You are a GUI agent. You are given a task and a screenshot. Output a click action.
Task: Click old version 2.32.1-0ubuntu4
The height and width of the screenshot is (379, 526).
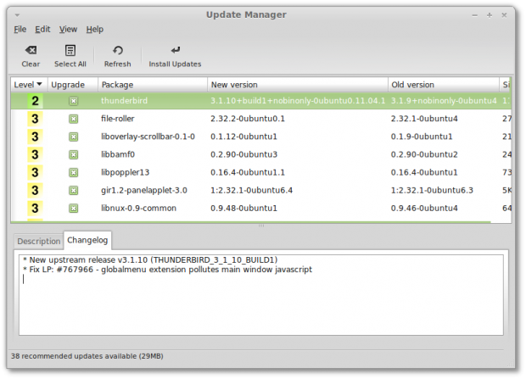[x=424, y=119]
